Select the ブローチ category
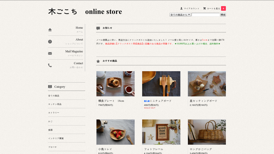274x154 pixels. pos(52,147)
